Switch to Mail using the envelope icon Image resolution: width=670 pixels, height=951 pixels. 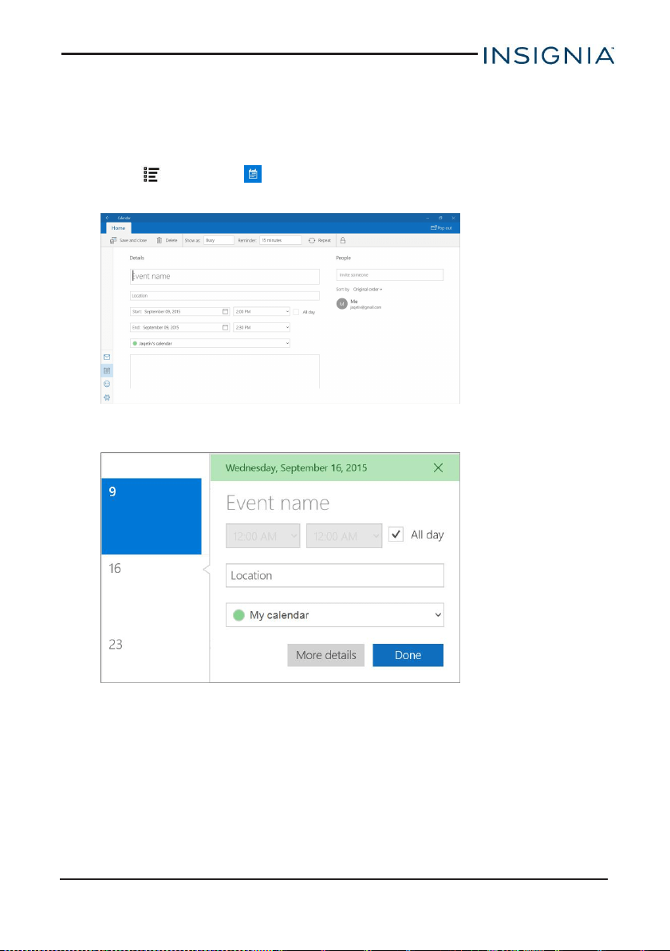(x=107, y=357)
